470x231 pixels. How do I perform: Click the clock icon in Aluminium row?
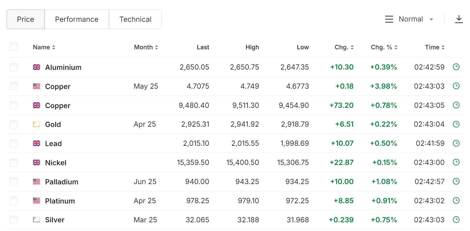pyautogui.click(x=456, y=67)
